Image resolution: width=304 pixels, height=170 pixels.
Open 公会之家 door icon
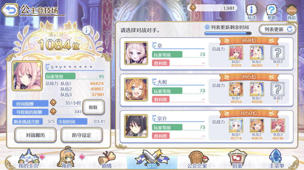click(197, 159)
